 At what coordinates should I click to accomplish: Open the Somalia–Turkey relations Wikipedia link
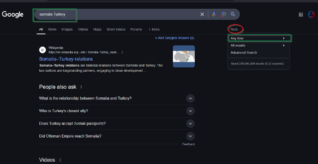pyautogui.click(x=66, y=59)
